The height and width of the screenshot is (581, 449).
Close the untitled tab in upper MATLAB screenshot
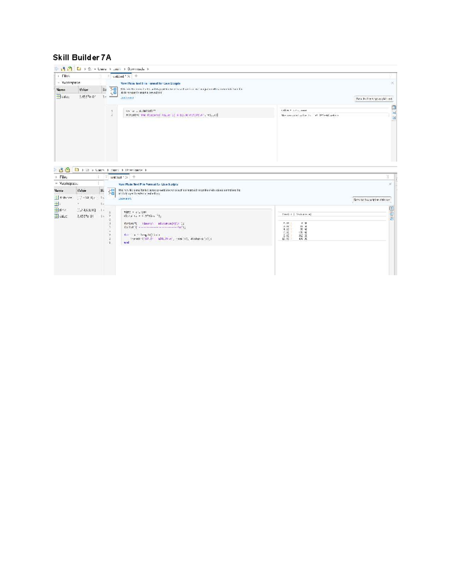(x=128, y=76)
